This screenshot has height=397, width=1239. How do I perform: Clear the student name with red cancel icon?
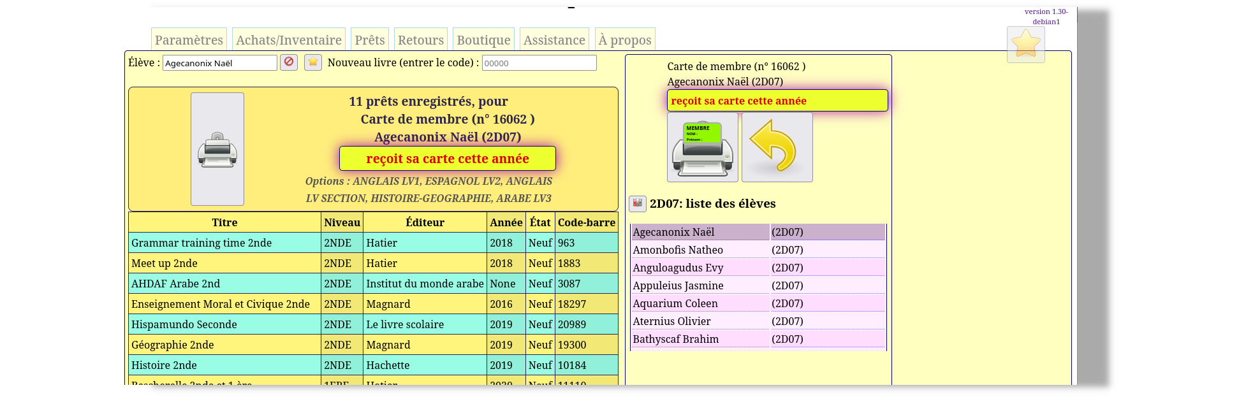[x=289, y=62]
